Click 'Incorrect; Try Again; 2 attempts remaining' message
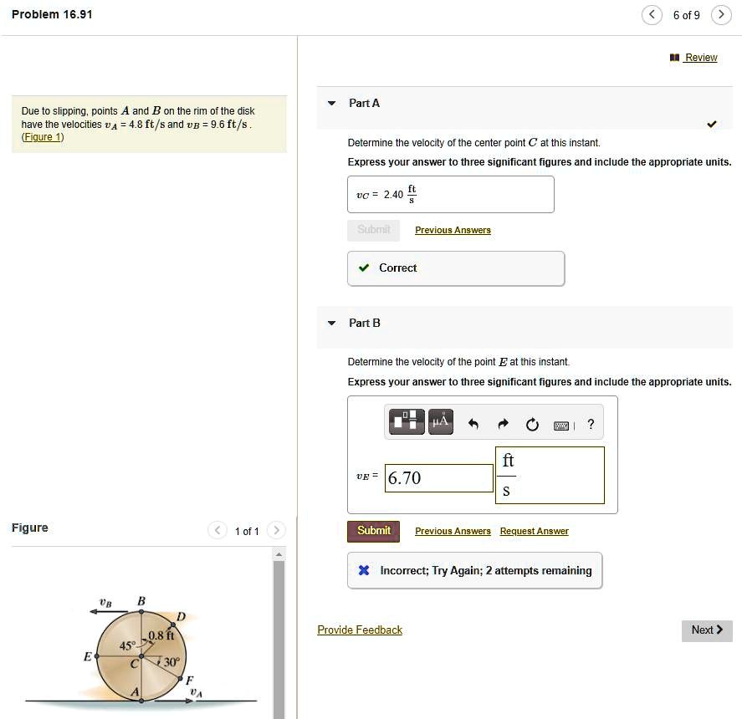742x719 pixels. click(x=474, y=570)
